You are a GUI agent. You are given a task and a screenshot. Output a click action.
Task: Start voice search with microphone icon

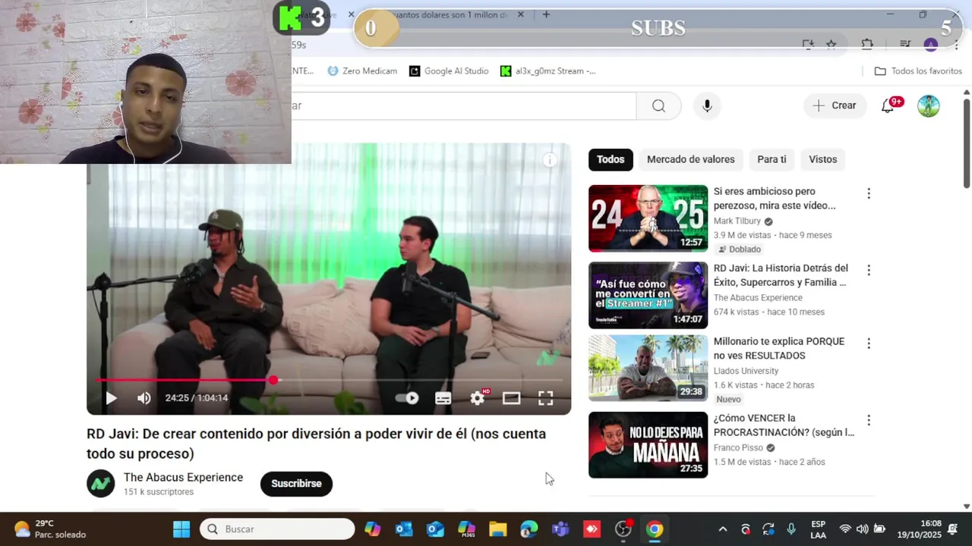pos(707,105)
